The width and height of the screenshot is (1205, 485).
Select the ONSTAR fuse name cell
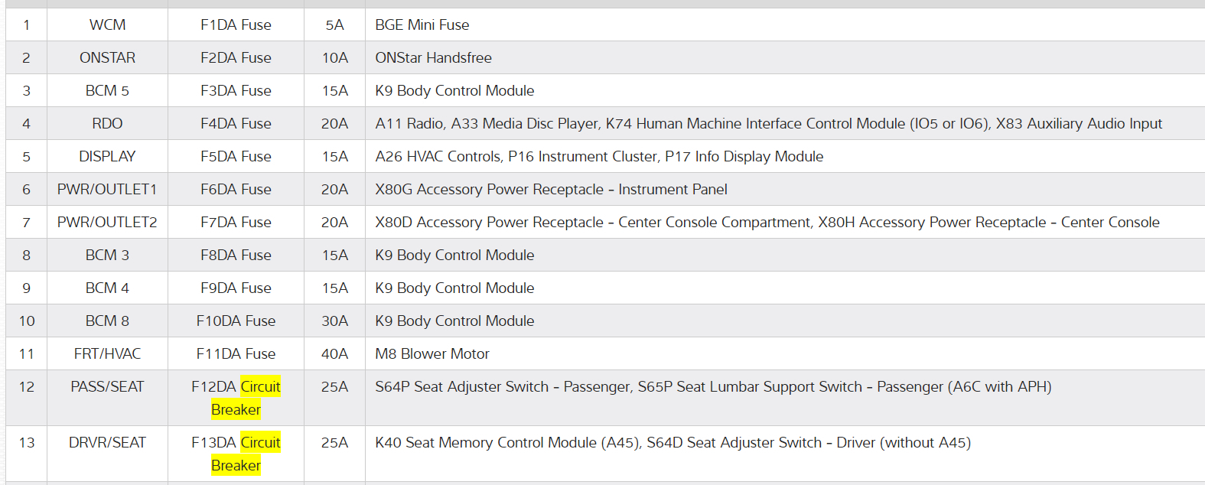pos(107,58)
